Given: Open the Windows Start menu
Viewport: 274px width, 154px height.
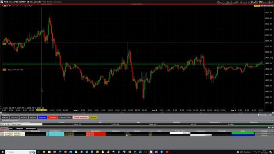Looking at the screenshot, I should 3,152.
